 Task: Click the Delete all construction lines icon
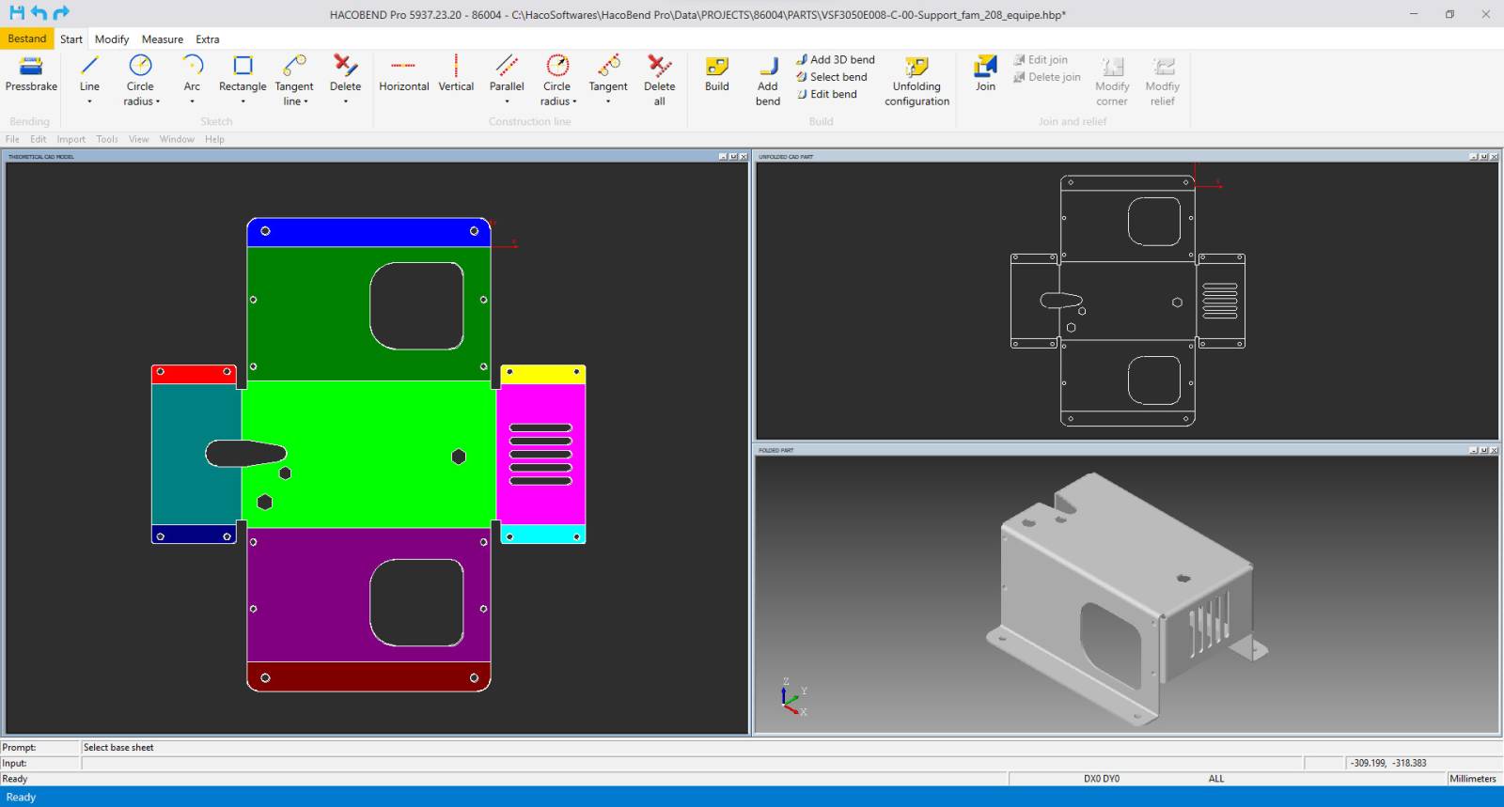pos(659,66)
